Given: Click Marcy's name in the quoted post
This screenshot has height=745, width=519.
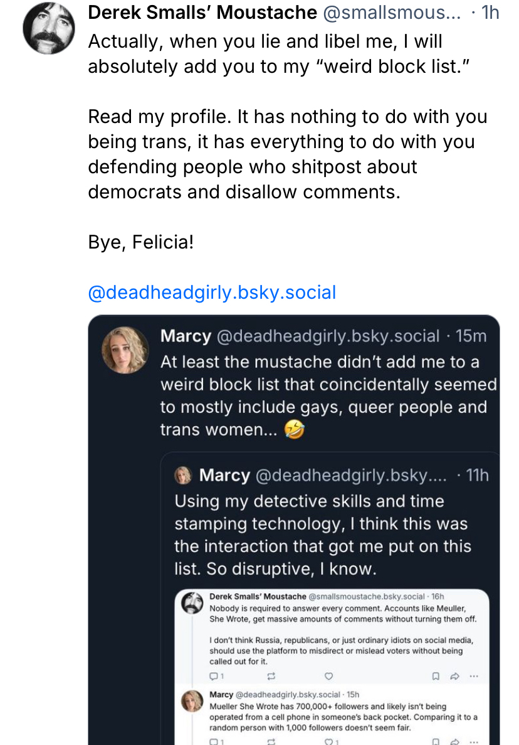Looking at the screenshot, I should pos(186,336).
